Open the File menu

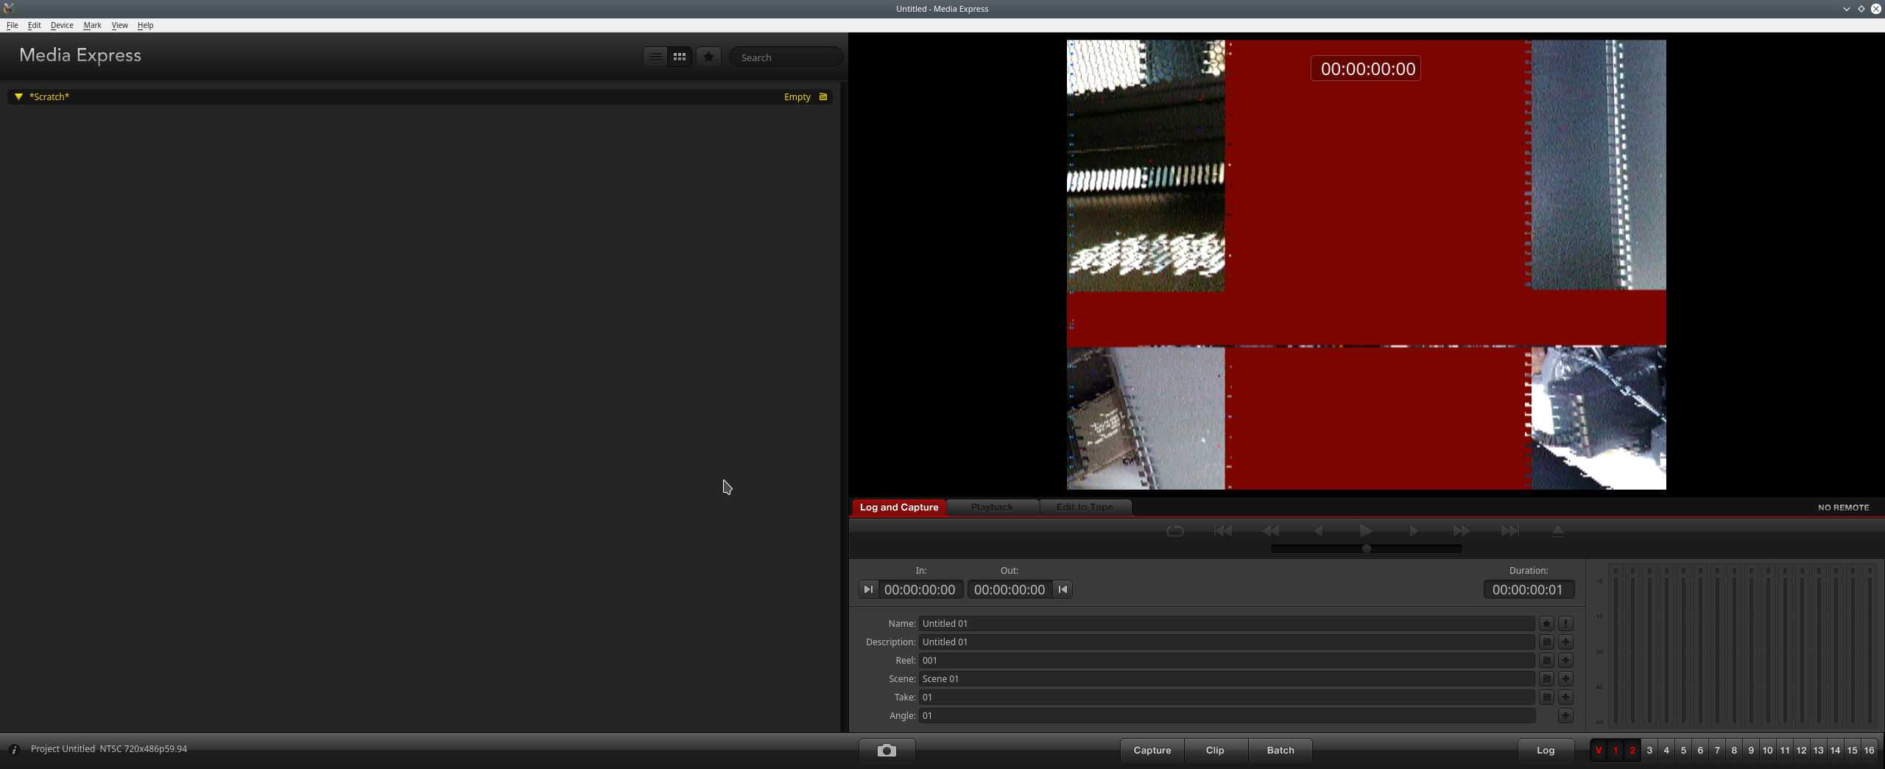[13, 25]
